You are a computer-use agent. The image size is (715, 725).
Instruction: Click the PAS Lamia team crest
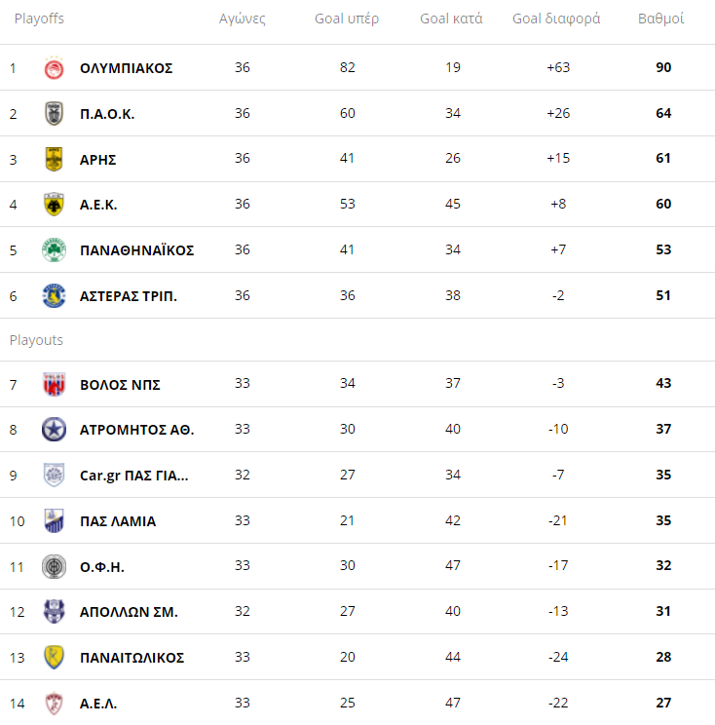tap(54, 521)
